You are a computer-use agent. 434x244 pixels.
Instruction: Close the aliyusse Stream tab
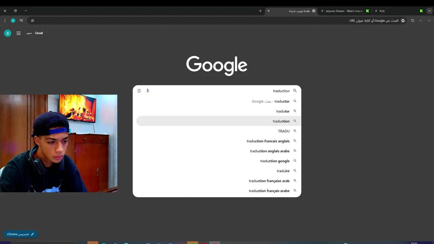pos(322,11)
